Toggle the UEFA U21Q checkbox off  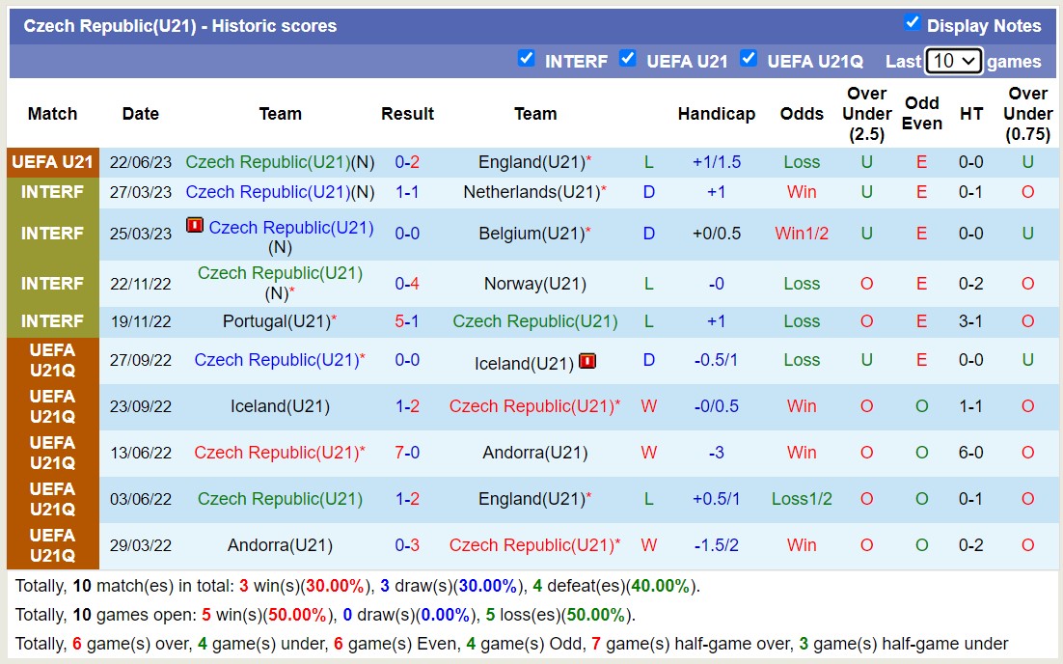[749, 58]
